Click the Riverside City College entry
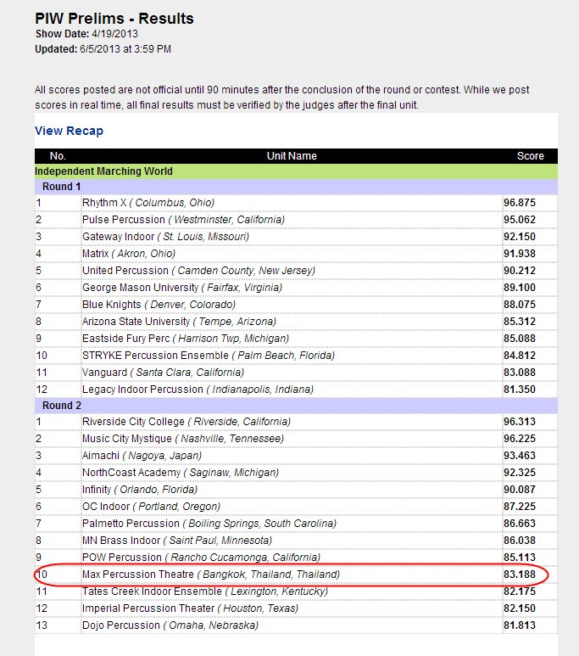This screenshot has height=656, width=579. tap(187, 422)
